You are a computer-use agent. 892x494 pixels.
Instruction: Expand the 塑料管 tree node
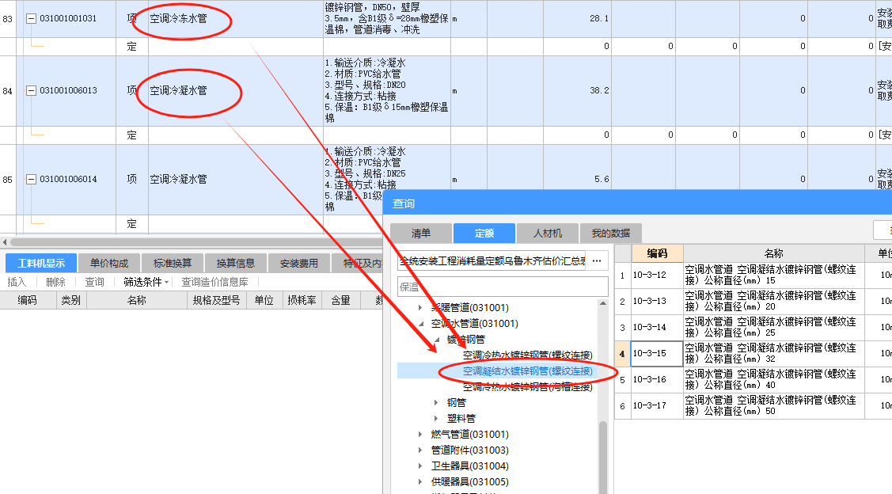(x=436, y=419)
